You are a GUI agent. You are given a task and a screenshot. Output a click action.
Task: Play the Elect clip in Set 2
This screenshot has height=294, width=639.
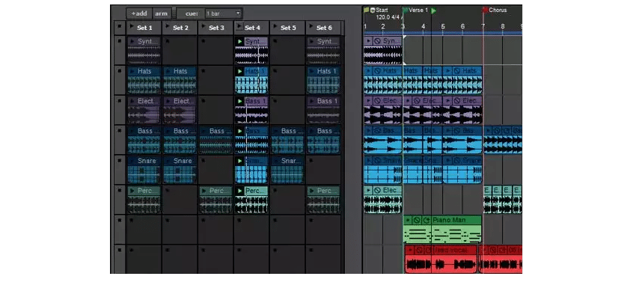(x=168, y=100)
